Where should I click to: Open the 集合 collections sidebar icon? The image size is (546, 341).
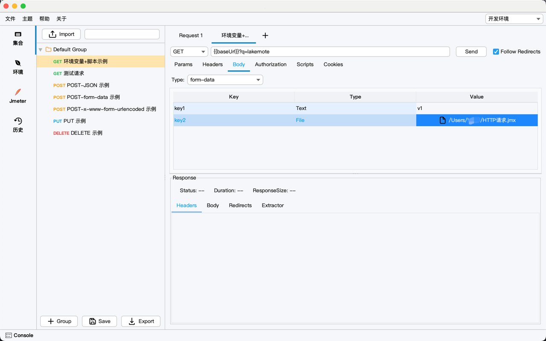tap(18, 34)
